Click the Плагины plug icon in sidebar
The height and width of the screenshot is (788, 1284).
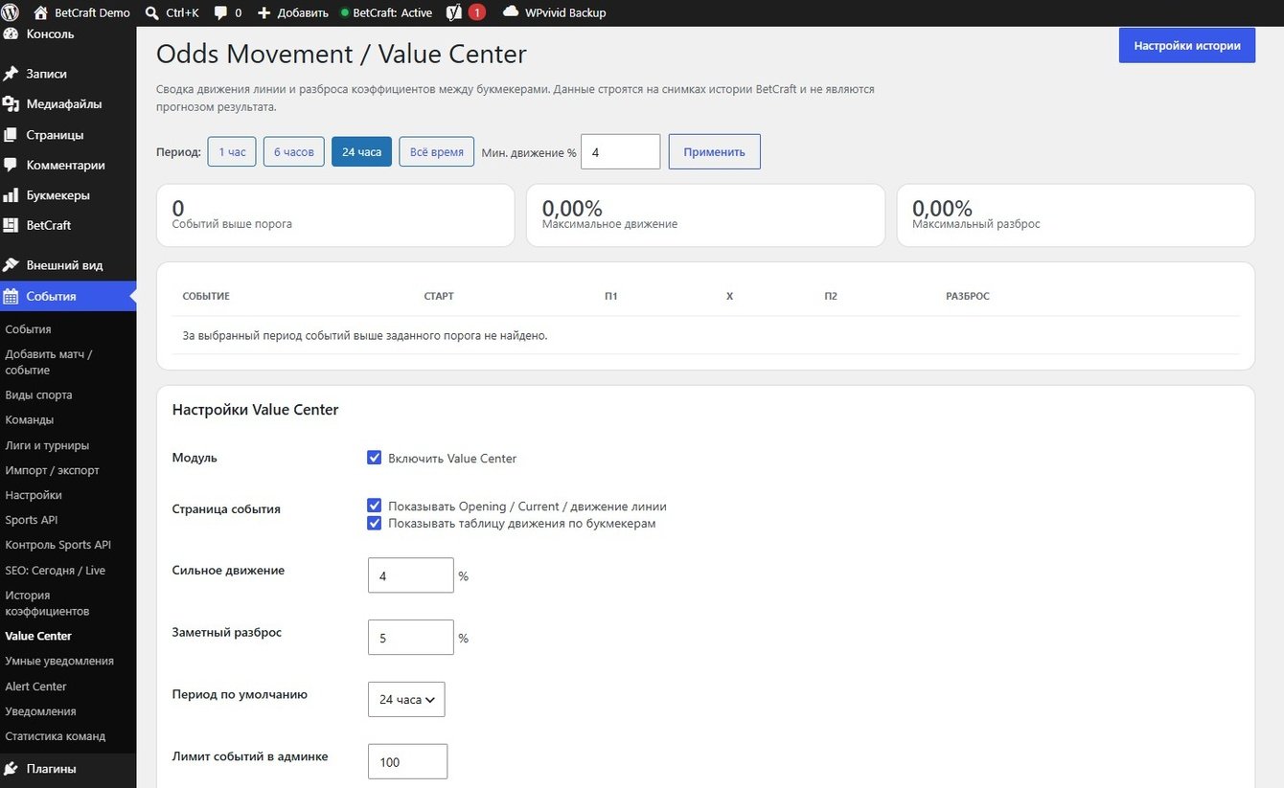pyautogui.click(x=11, y=768)
